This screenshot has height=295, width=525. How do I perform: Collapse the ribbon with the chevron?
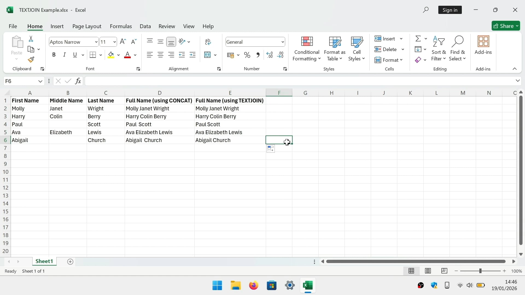(515, 69)
